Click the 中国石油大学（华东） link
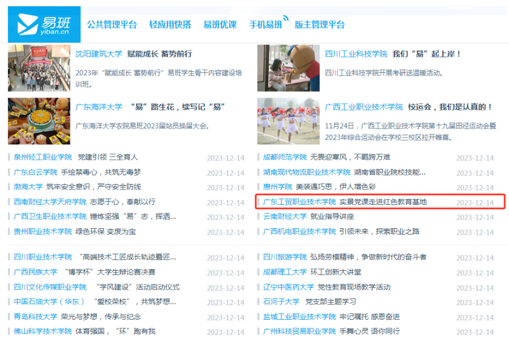The image size is (509, 350). tap(49, 302)
